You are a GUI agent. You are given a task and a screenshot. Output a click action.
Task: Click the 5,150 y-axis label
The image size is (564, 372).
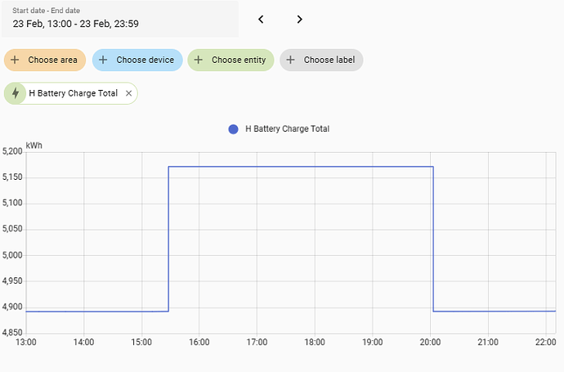pyautogui.click(x=12, y=177)
